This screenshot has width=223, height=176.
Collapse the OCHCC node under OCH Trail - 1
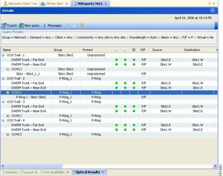click(8, 69)
